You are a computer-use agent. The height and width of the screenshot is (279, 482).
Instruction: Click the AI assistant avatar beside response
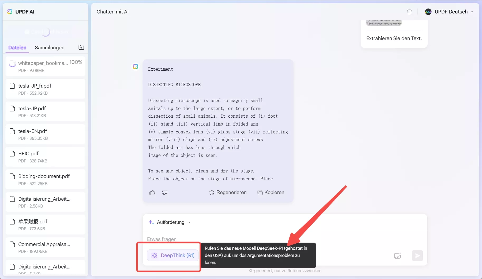(x=135, y=66)
